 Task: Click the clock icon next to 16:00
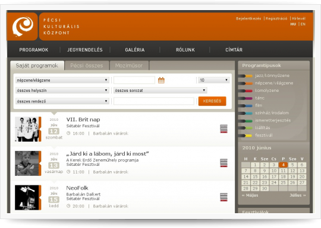[68, 133]
